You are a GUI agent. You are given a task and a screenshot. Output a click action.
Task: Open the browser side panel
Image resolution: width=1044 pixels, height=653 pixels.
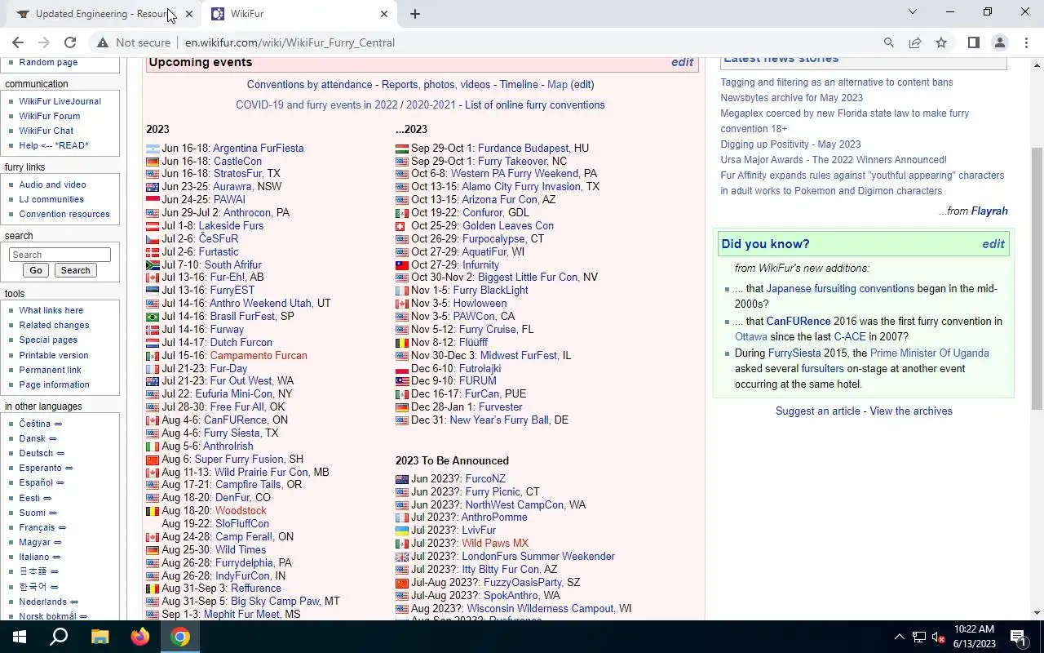tap(973, 42)
